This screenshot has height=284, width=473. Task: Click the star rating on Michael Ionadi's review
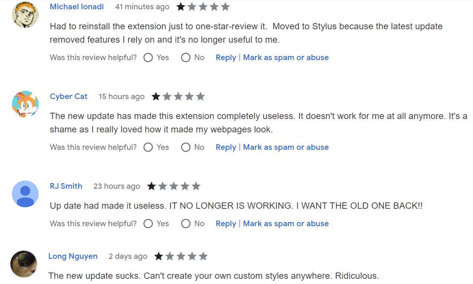point(203,7)
